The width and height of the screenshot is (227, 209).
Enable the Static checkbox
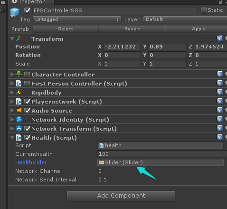click(204, 10)
